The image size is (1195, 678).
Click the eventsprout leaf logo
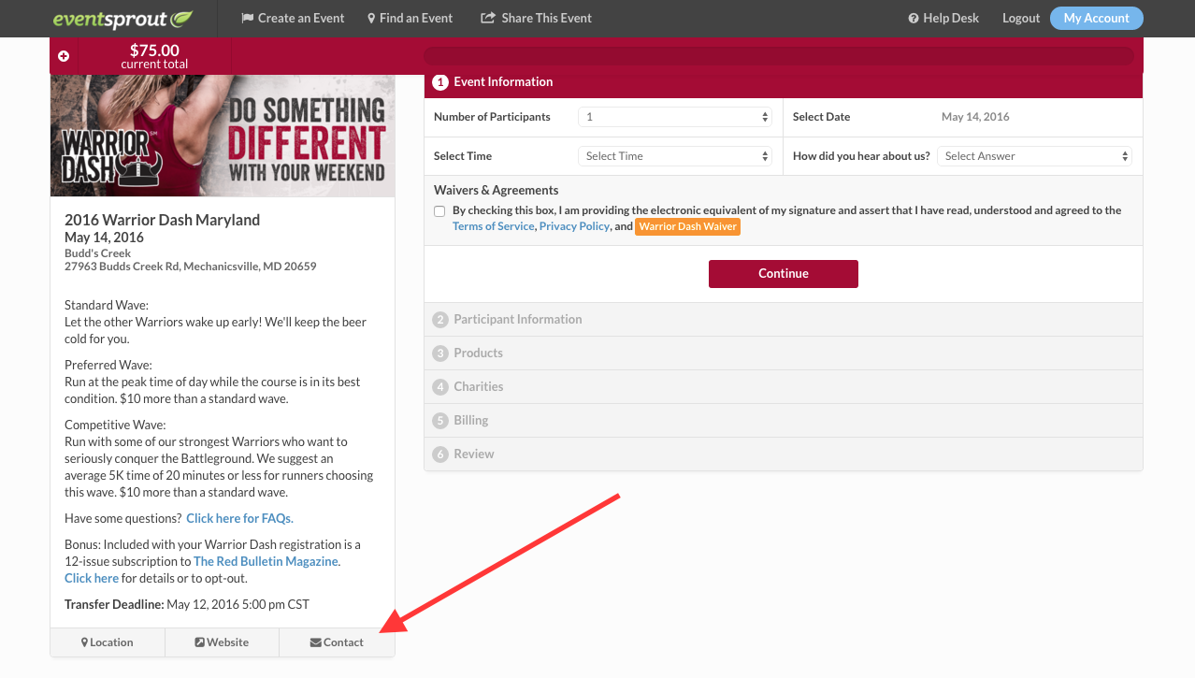pyautogui.click(x=122, y=19)
